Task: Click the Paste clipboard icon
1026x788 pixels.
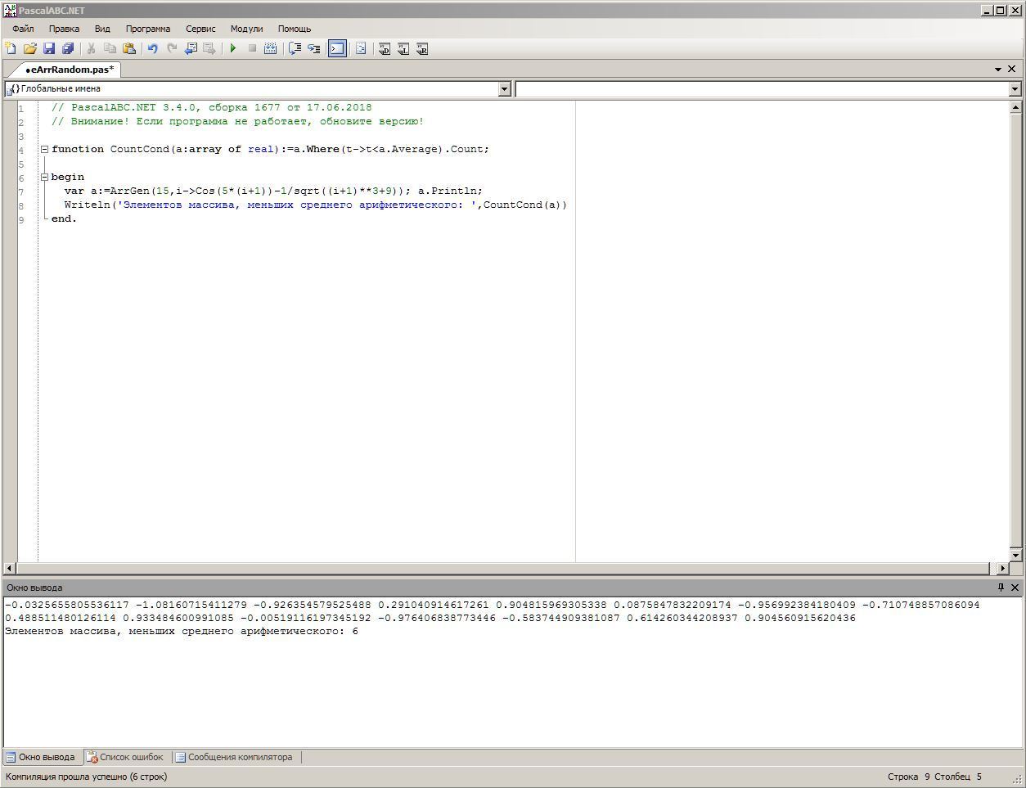Action: pos(129,49)
